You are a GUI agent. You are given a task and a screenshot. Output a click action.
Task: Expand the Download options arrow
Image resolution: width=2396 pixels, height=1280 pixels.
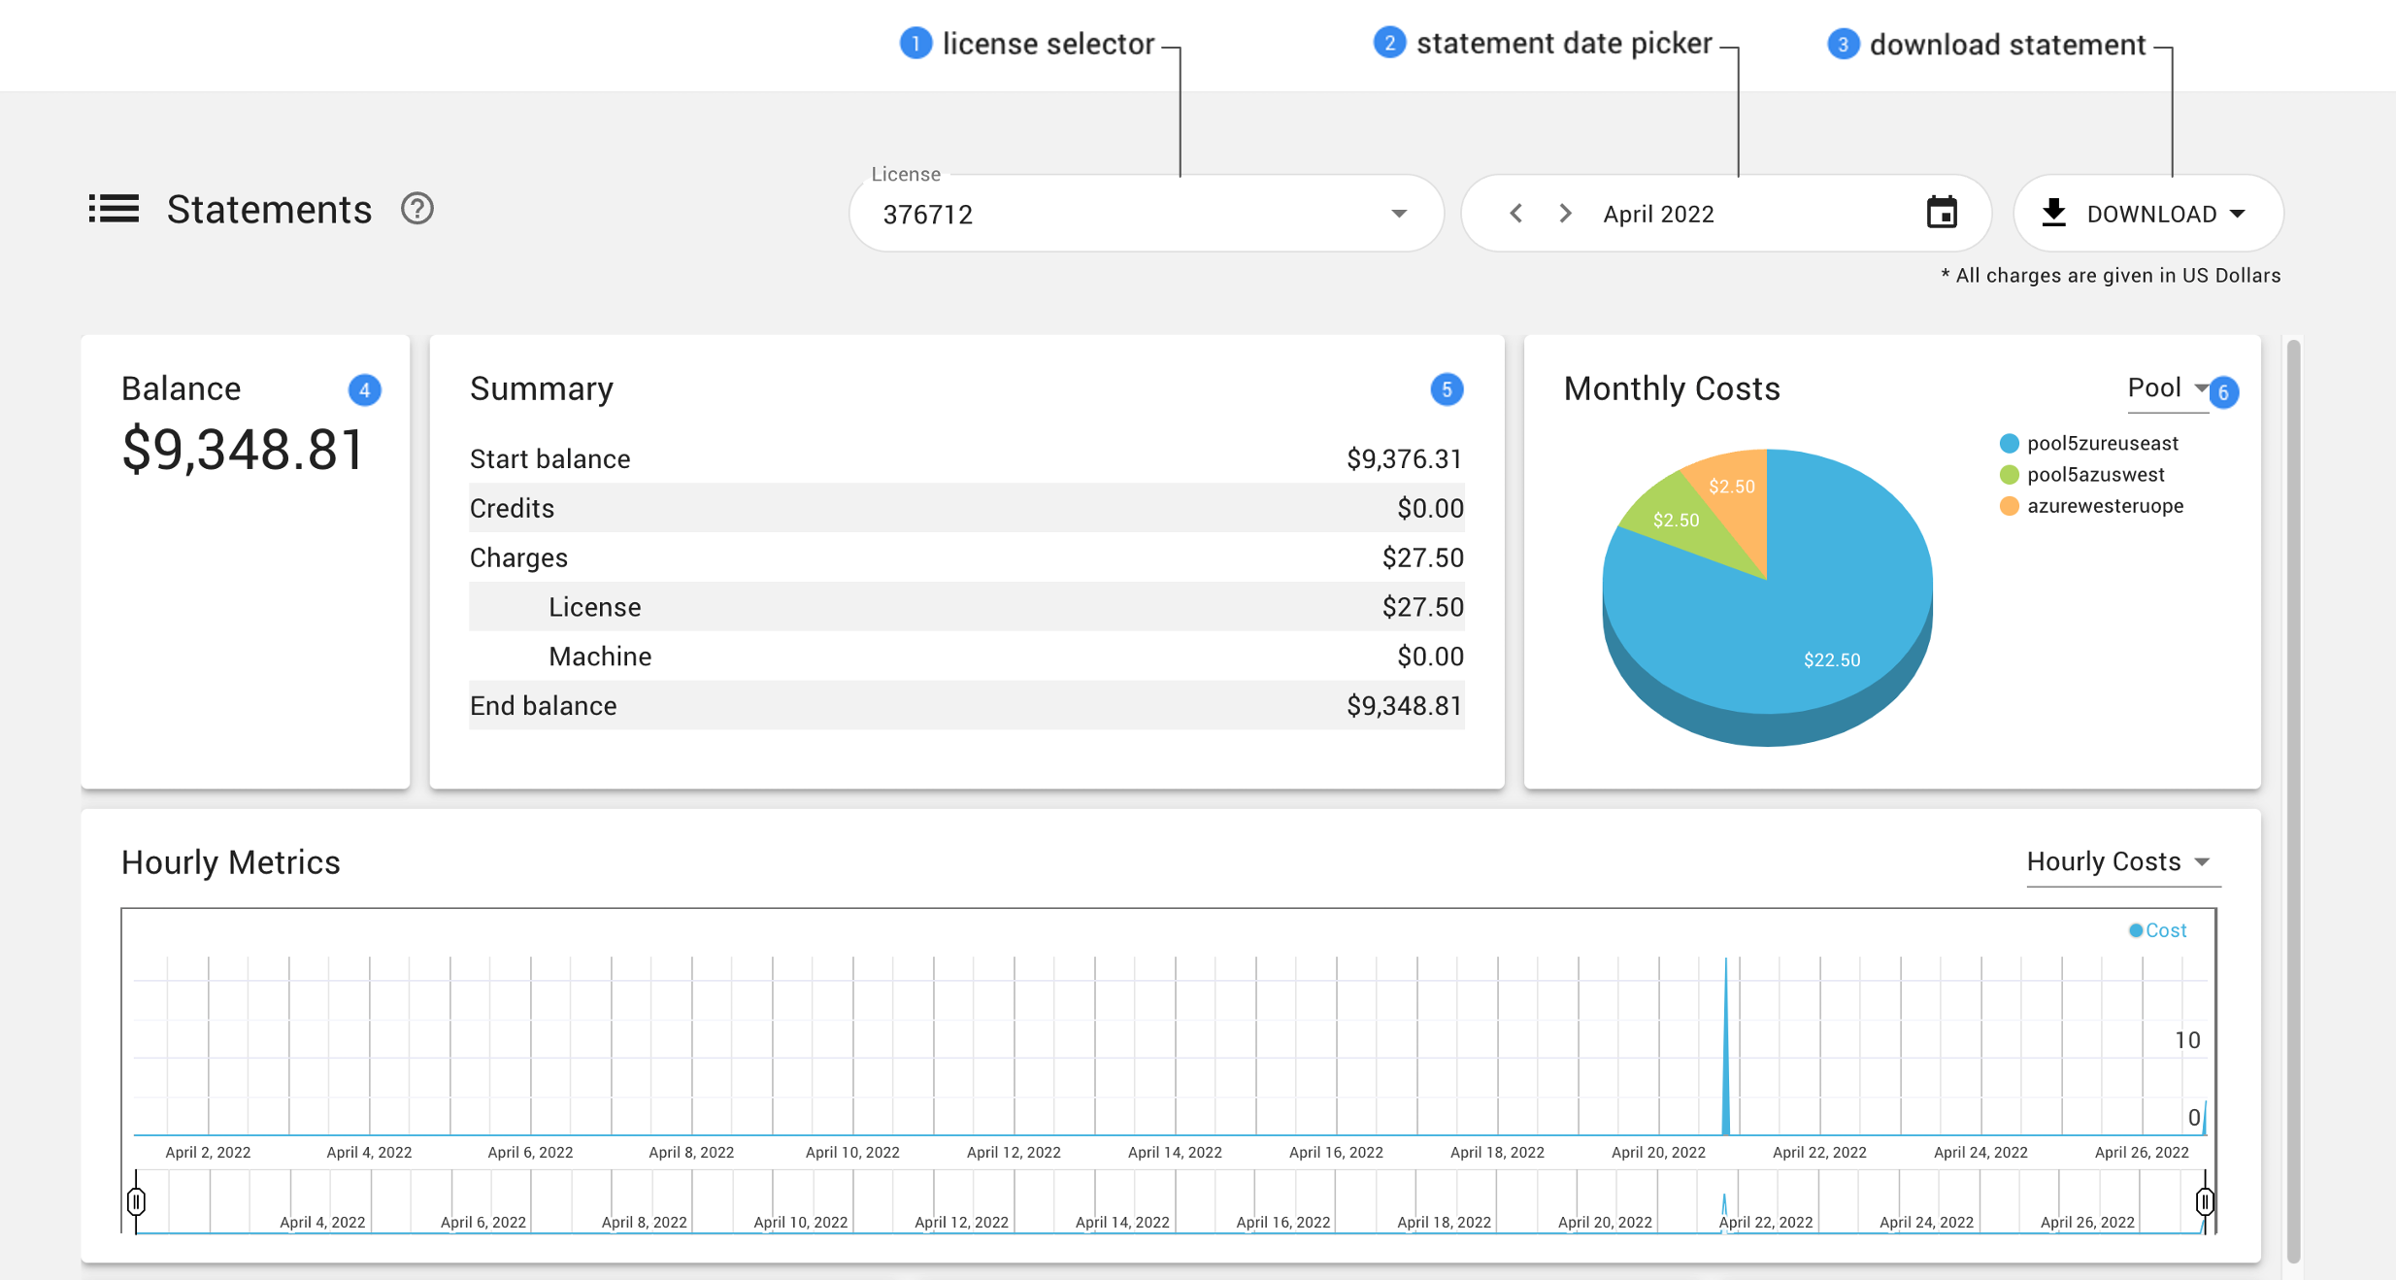click(2238, 214)
